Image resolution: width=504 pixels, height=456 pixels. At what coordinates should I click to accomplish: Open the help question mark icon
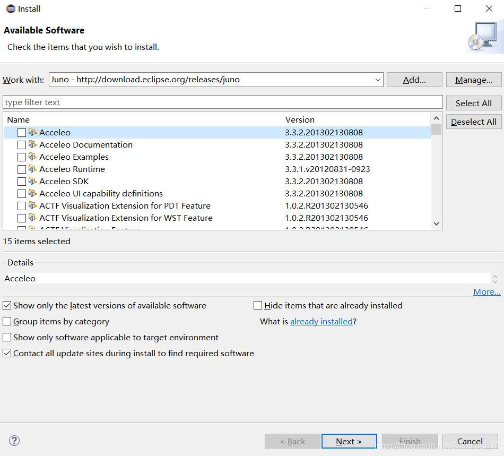coord(14,441)
